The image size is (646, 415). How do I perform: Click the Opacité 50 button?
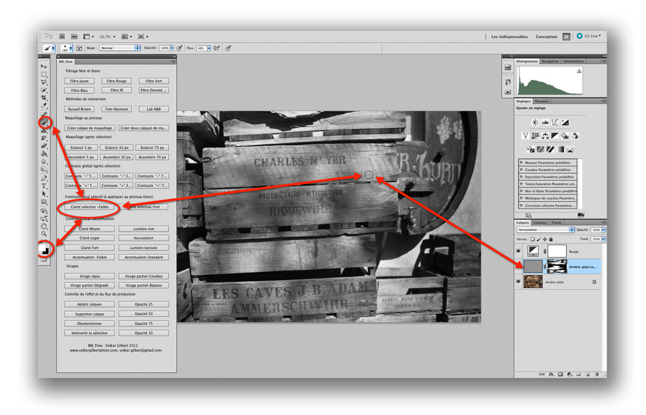pos(143,314)
